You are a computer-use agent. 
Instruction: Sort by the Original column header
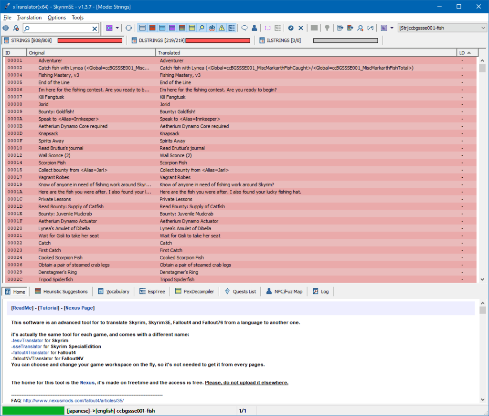[91, 52]
